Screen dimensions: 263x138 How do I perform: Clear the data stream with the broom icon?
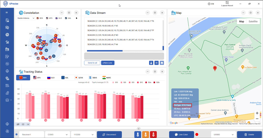[151, 63]
